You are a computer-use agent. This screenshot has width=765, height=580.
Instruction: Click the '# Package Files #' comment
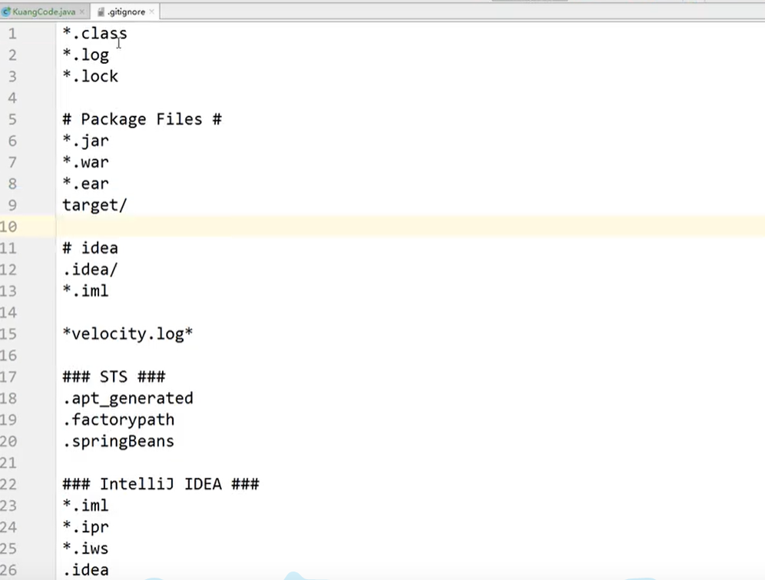[142, 120]
